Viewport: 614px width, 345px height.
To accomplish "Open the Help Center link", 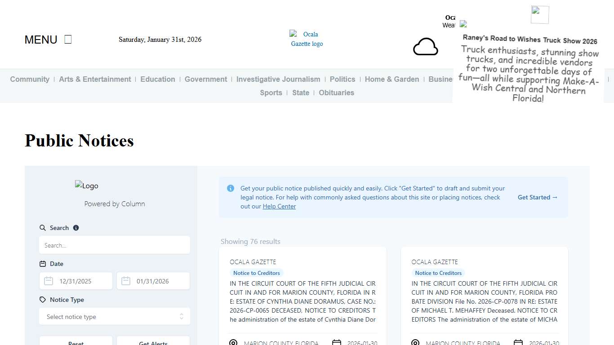I will [279, 206].
